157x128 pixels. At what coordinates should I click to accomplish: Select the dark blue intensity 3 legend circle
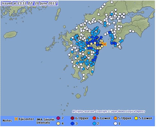73,123
